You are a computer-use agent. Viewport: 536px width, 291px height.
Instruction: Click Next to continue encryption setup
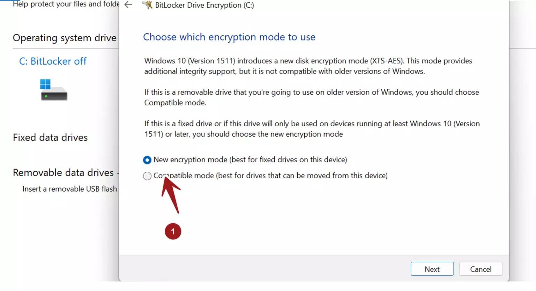(x=432, y=269)
